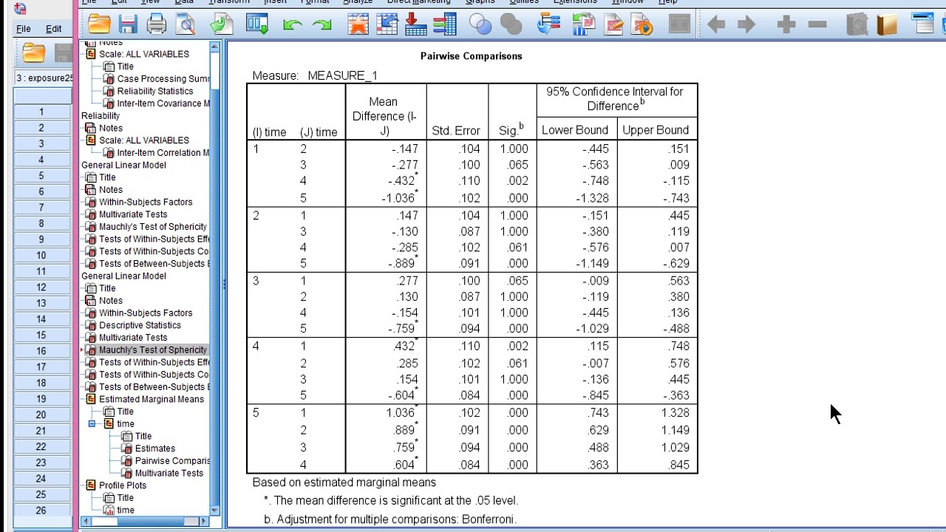Open the Variables info icon
The height and width of the screenshot is (532, 946).
pyautogui.click(x=445, y=24)
